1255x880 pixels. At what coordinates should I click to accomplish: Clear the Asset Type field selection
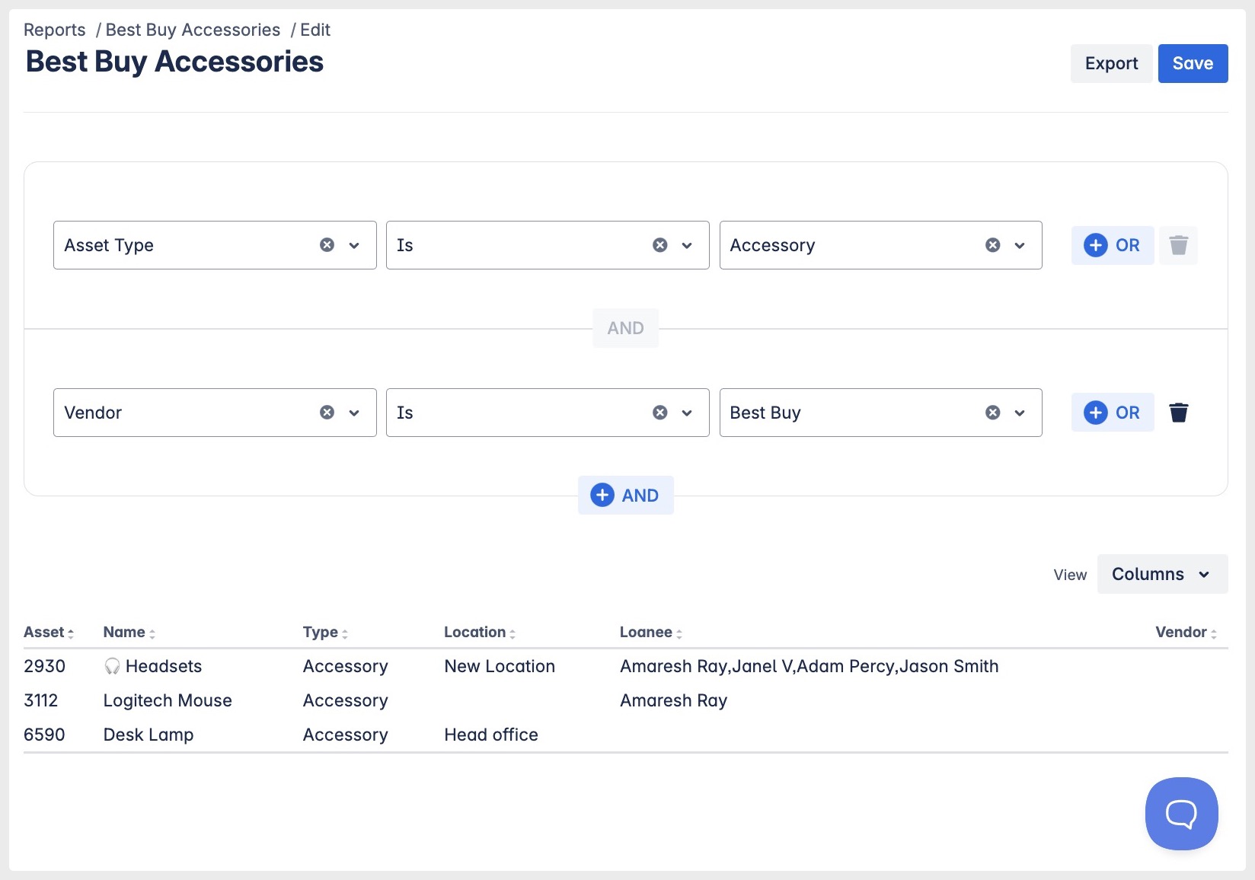[x=327, y=245]
